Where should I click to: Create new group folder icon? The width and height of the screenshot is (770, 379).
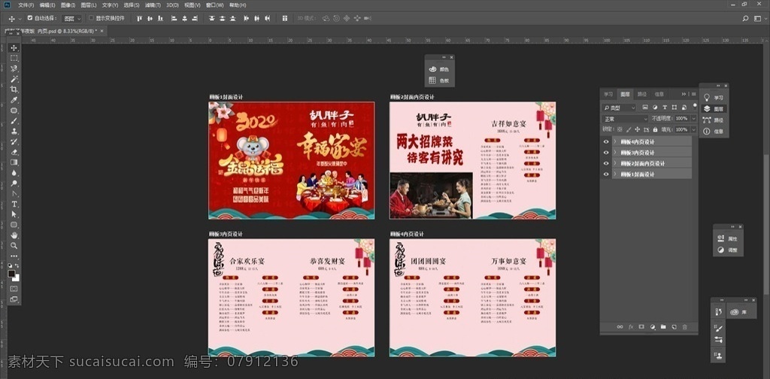tap(663, 326)
